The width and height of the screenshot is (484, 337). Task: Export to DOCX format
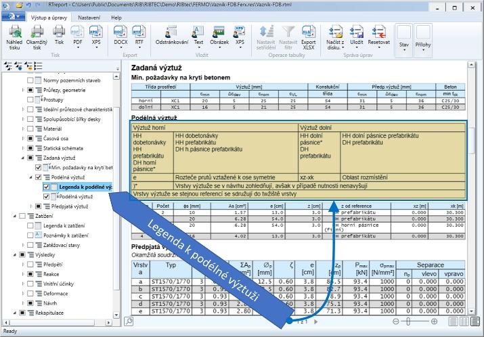(x=120, y=32)
